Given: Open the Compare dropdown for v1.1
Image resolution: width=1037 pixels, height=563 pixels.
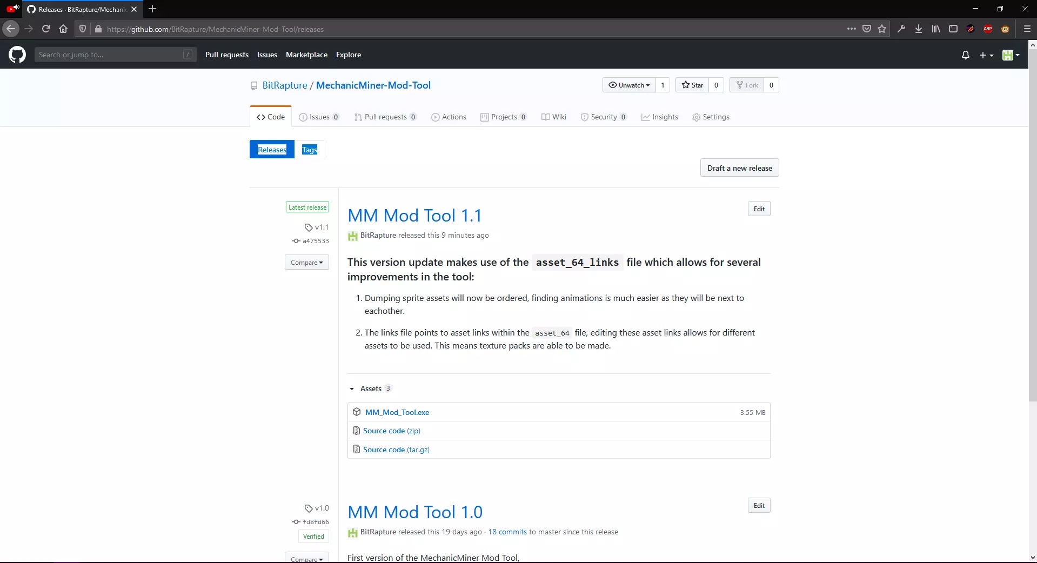Looking at the screenshot, I should coord(307,263).
